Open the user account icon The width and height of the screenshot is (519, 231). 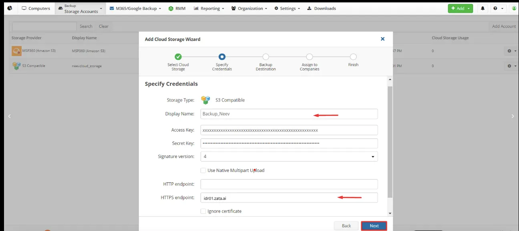(x=514, y=8)
